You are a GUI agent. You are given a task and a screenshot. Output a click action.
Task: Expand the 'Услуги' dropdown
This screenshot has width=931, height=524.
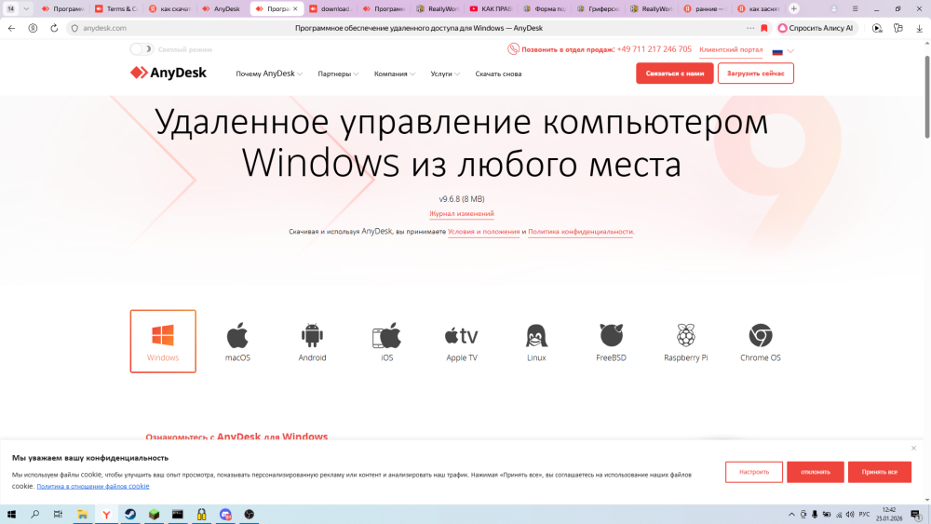click(x=445, y=74)
